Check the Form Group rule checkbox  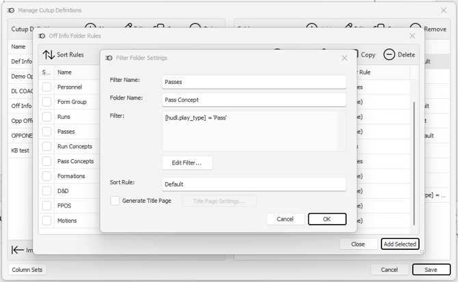pyautogui.click(x=46, y=102)
